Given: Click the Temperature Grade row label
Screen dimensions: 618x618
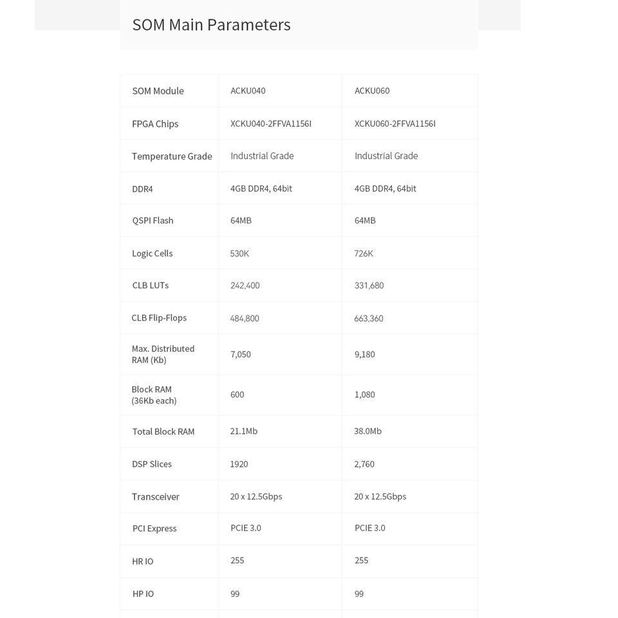Looking at the screenshot, I should (x=172, y=156).
